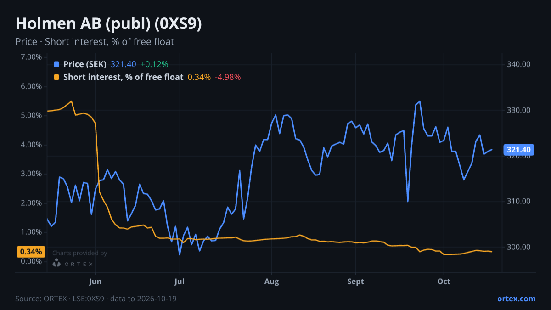Click the 1.00% left axis label
The height and width of the screenshot is (310, 551).
click(31, 232)
